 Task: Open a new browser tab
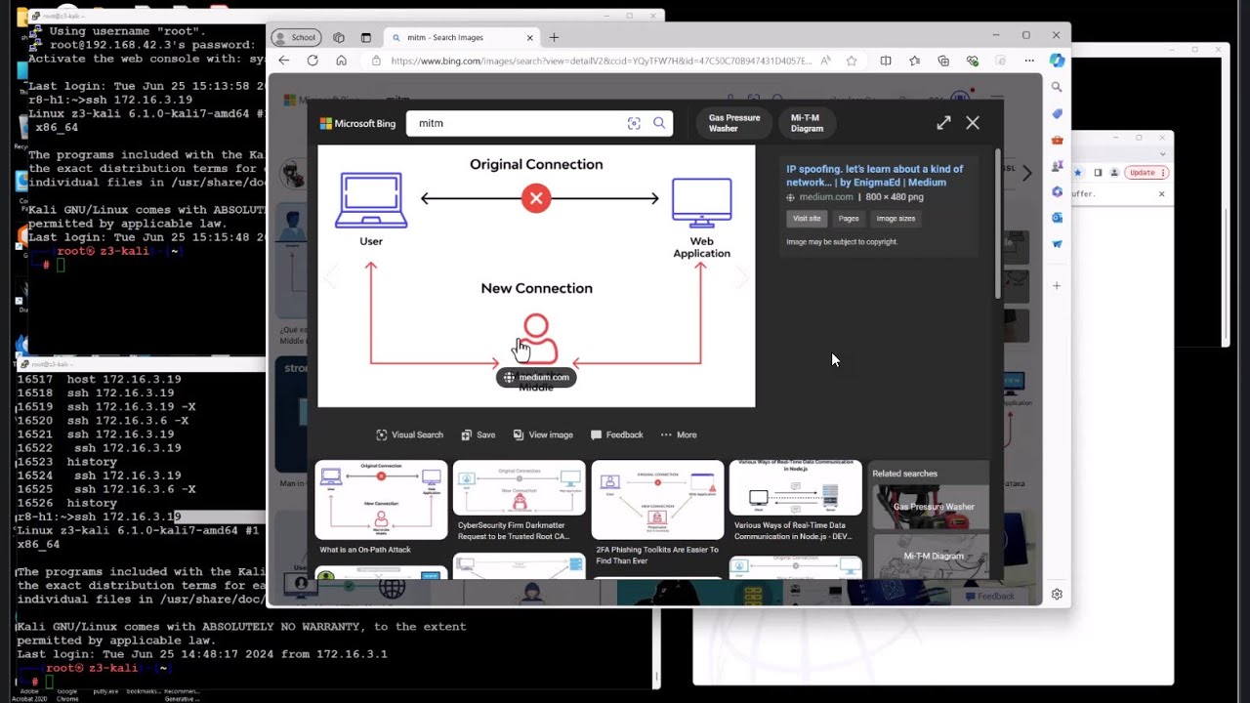[x=554, y=37]
